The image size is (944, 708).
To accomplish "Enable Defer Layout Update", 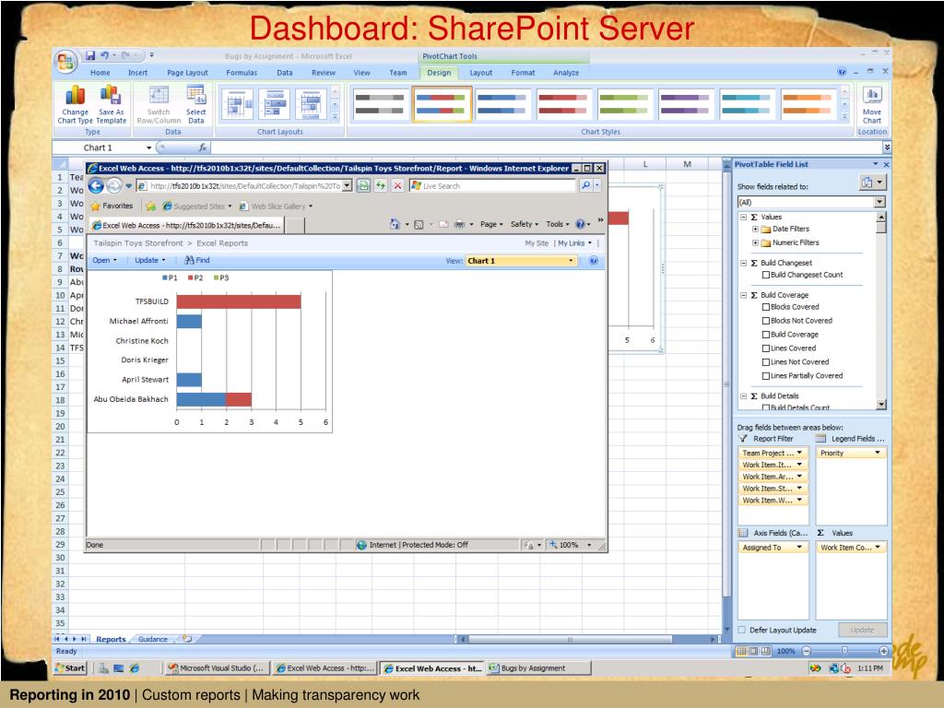I will tap(742, 630).
